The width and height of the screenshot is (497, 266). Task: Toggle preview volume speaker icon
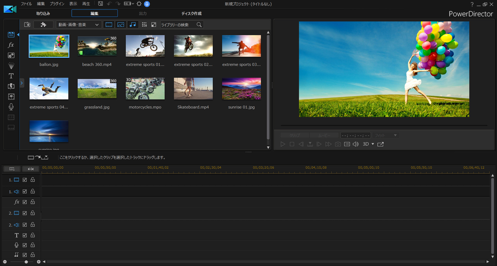pyautogui.click(x=356, y=144)
